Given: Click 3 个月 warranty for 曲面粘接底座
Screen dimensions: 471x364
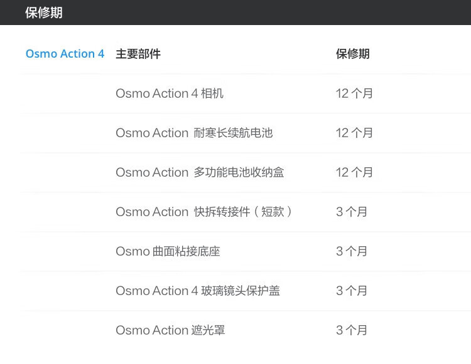Looking at the screenshot, I should tap(352, 251).
